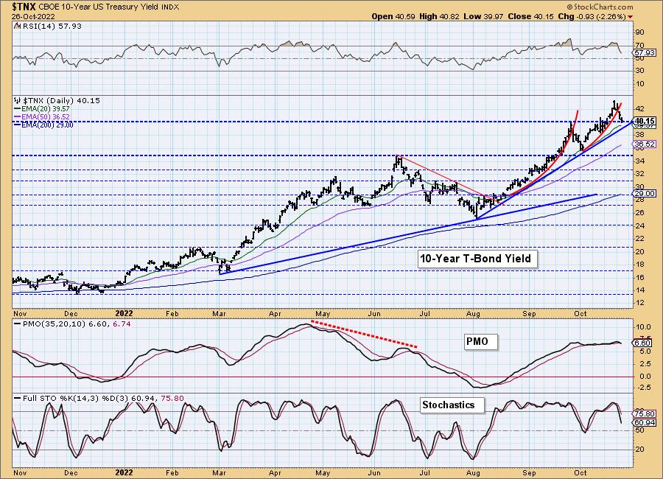The image size is (663, 479).
Task: Click the Chg -0.93 (-2.26%) value
Action: tap(592, 16)
